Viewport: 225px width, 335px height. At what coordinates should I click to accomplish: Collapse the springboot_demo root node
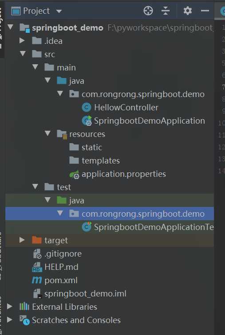11,27
